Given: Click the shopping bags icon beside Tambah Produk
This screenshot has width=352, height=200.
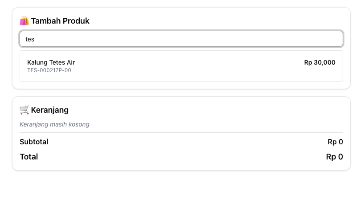Looking at the screenshot, I should 24,21.
